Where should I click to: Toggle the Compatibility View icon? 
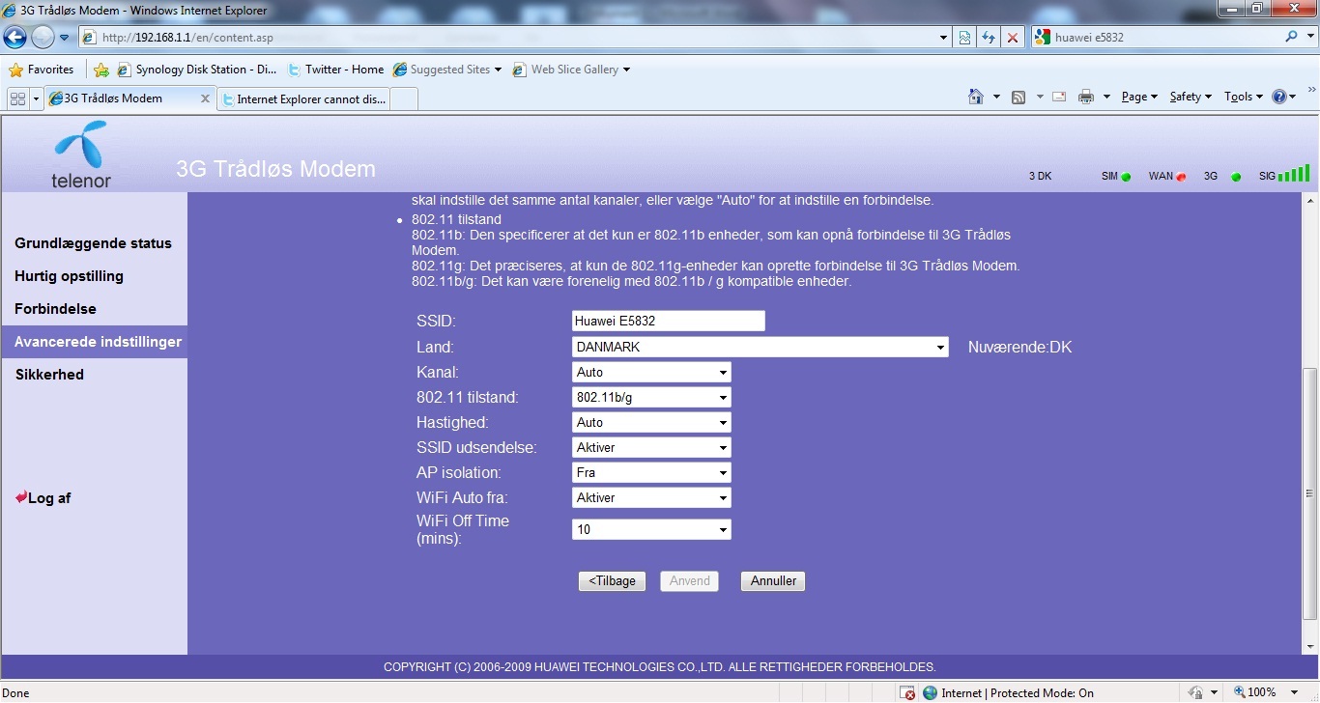coord(964,38)
